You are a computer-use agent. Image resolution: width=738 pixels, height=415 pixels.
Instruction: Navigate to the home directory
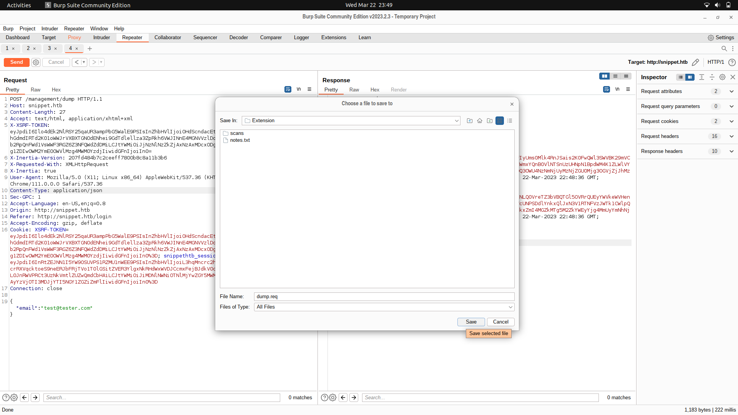click(x=479, y=120)
